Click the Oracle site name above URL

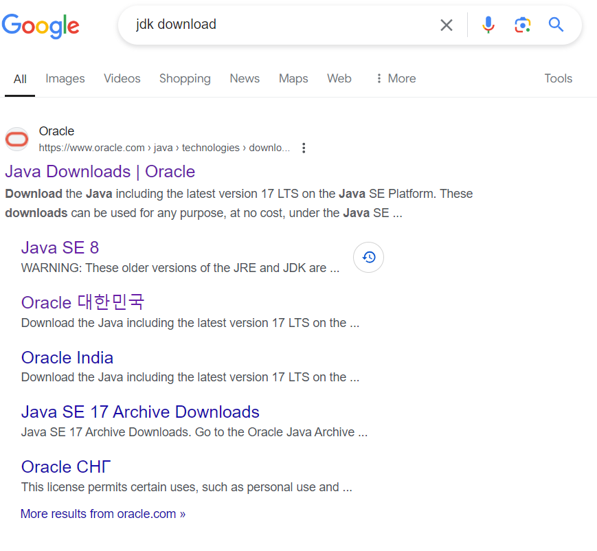click(x=56, y=131)
